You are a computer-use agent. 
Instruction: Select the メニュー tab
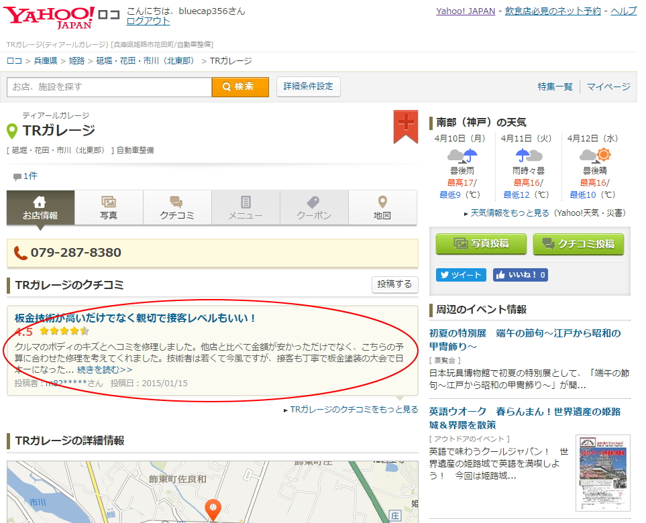(x=246, y=208)
